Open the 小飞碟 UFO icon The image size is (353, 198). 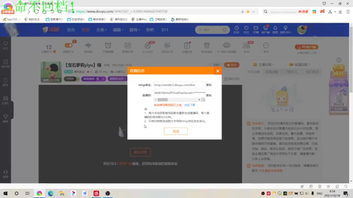pyautogui.click(x=226, y=46)
